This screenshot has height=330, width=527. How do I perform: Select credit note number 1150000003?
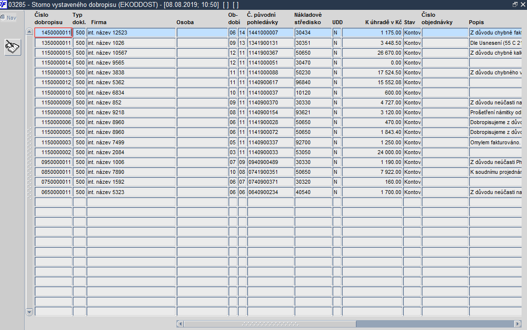(x=53, y=142)
